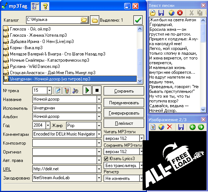Click into the Закодировано field
208x192 pixels.
click(x=65, y=178)
